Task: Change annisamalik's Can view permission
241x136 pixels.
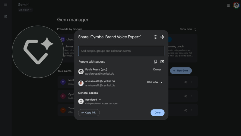Action: click(x=155, y=82)
